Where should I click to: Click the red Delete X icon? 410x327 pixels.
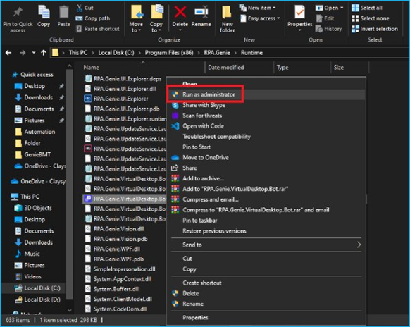(x=180, y=12)
